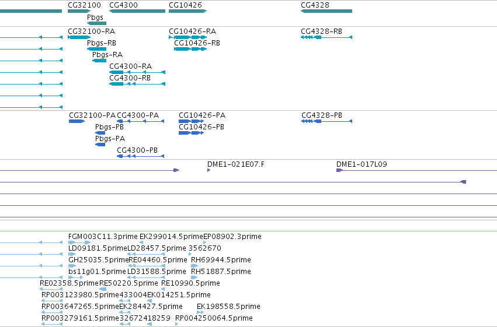The height and width of the screenshot is (327, 497).
Task: Select the GH25035.5prime EST
Action: coord(72,266)
